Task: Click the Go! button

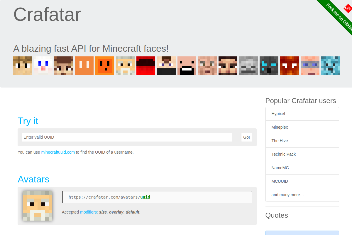Action: 246,137
